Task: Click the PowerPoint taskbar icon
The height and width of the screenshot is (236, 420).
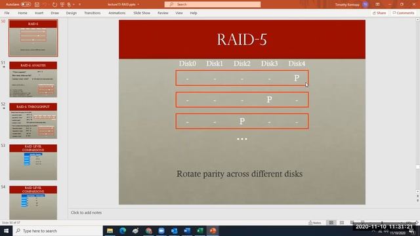Action: click(x=213, y=231)
